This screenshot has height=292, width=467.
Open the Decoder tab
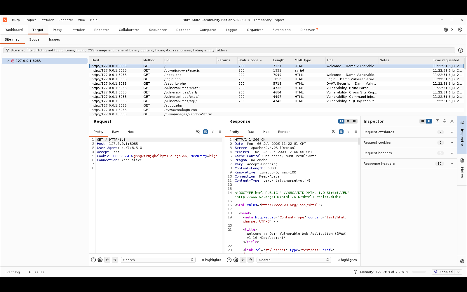coord(183,30)
